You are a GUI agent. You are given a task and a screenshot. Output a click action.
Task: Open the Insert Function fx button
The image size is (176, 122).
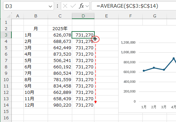(82, 6)
